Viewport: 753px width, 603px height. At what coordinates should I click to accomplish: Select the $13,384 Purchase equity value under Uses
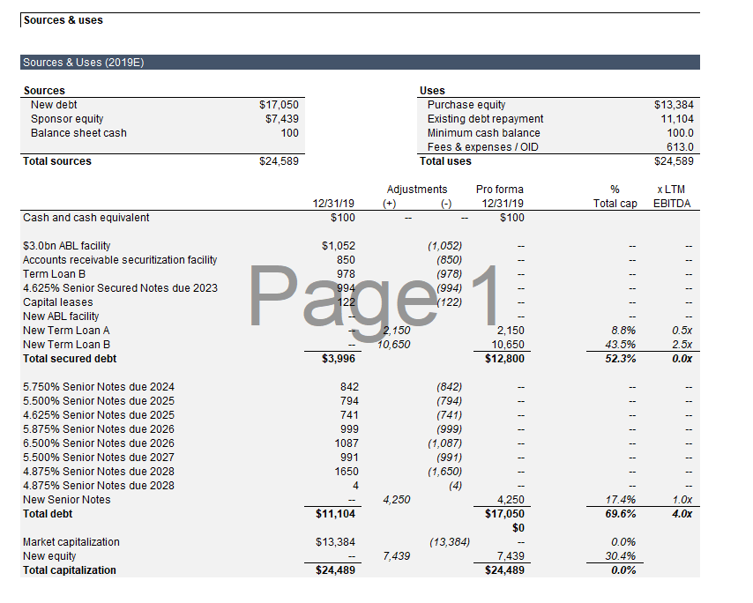tap(674, 105)
